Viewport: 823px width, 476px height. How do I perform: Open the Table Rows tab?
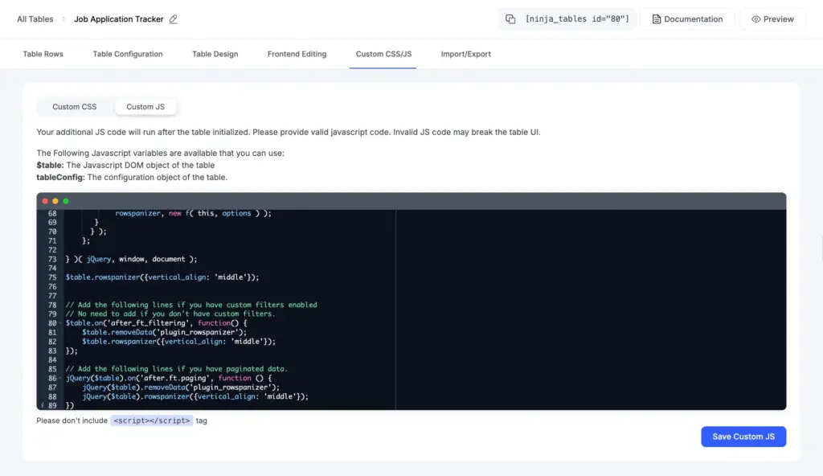(x=43, y=54)
